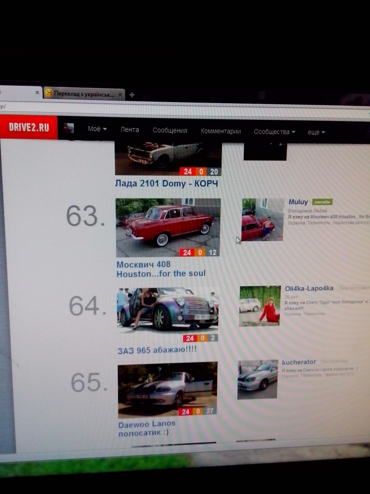Click the rating counter 24 0 20 on Лада photo
This screenshot has width=370, height=494.
(200, 171)
